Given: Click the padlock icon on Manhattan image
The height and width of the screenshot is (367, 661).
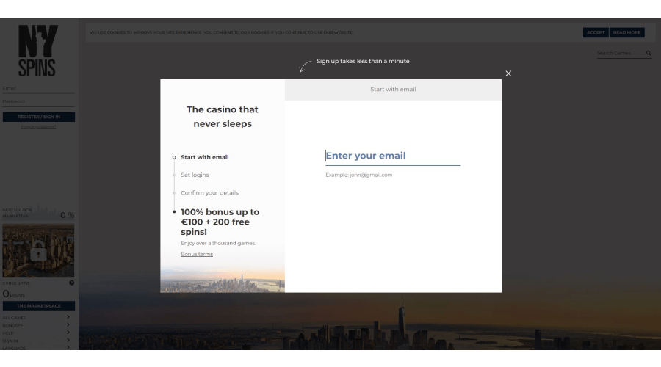Looking at the screenshot, I should point(38,253).
